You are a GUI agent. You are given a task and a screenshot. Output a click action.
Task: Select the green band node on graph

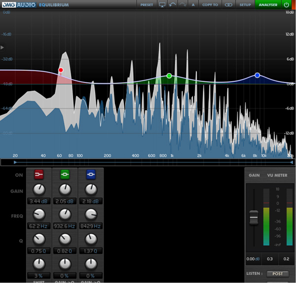(169, 76)
